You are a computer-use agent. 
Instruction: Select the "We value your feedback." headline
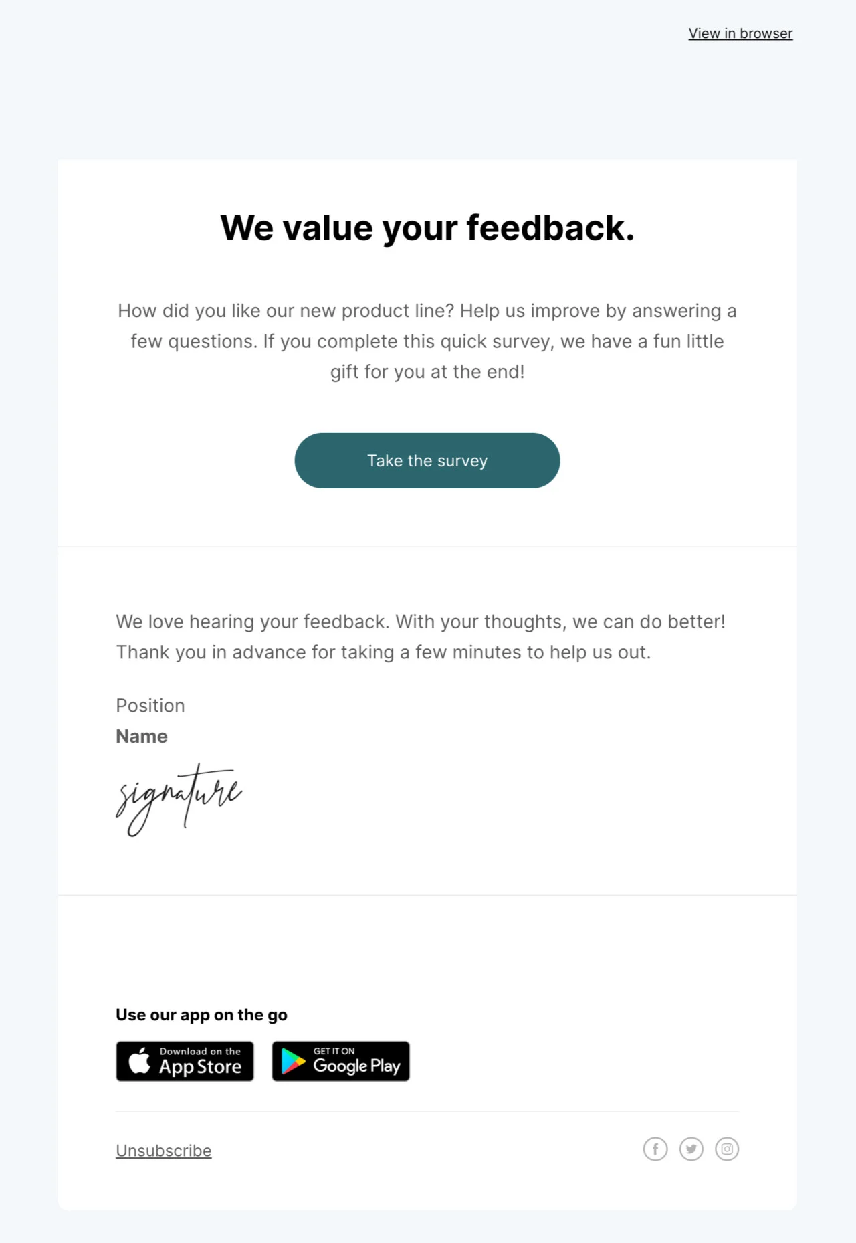[x=427, y=228]
